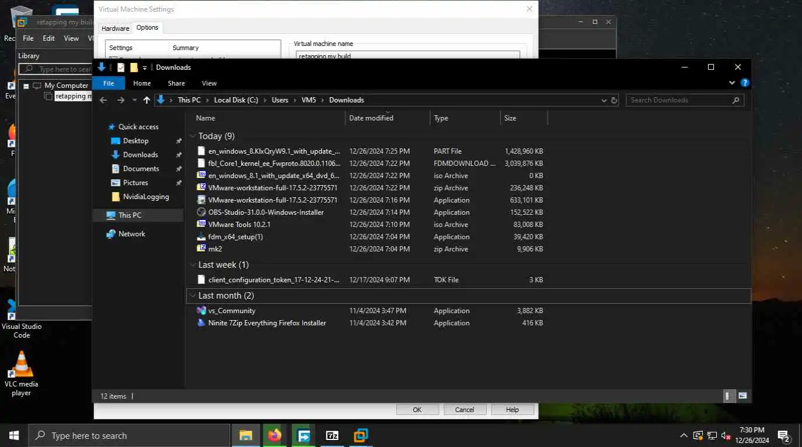Click the New folder quick access icon
This screenshot has height=447, width=802.
tap(134, 68)
